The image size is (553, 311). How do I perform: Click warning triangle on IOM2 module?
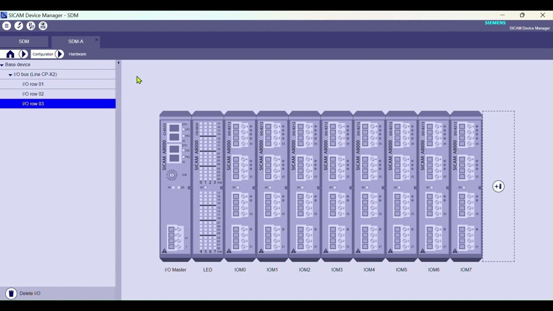coord(293,251)
